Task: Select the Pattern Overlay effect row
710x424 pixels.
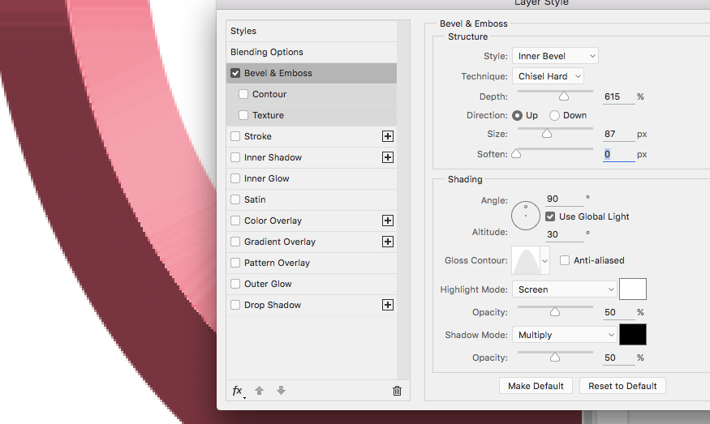Action: point(312,263)
